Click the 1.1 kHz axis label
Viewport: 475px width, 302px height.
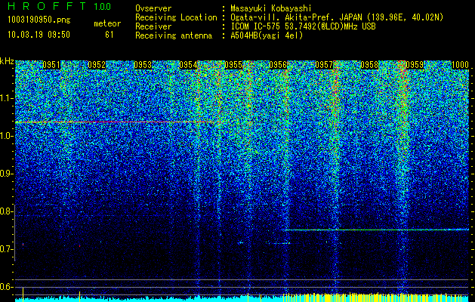[6, 98]
